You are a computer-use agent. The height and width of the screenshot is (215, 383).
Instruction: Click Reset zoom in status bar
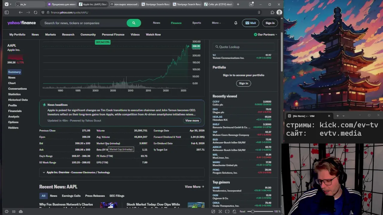pos(242,211)
